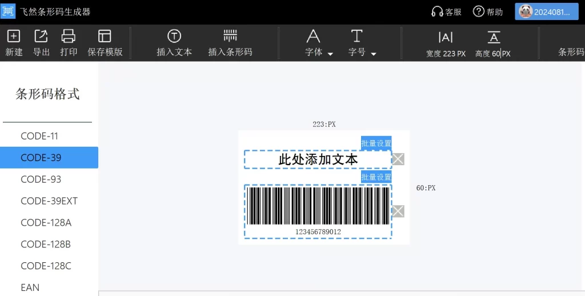
Task: Click the 条形码 toolbar item at right
Action: pyautogui.click(x=571, y=52)
